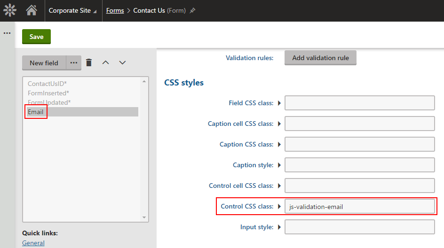Expand macro arrow for Control CSS class

tap(279, 207)
